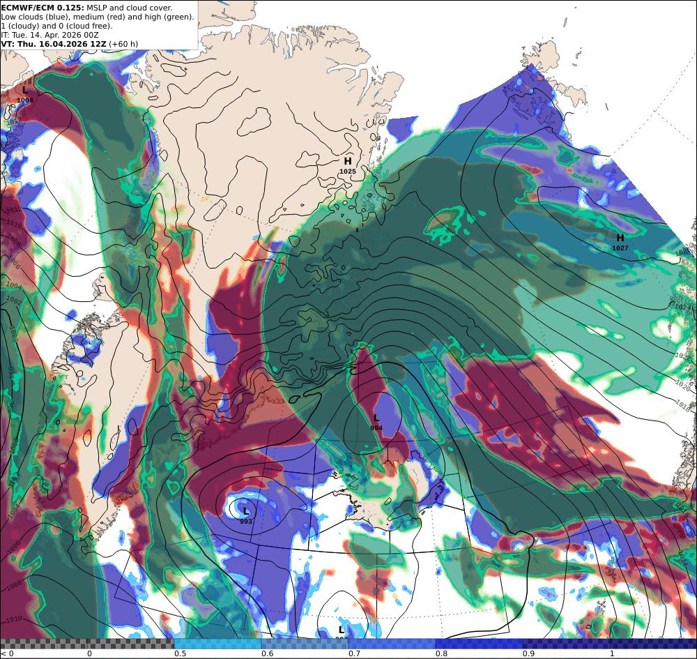Click the L marker above 994

coord(376,418)
